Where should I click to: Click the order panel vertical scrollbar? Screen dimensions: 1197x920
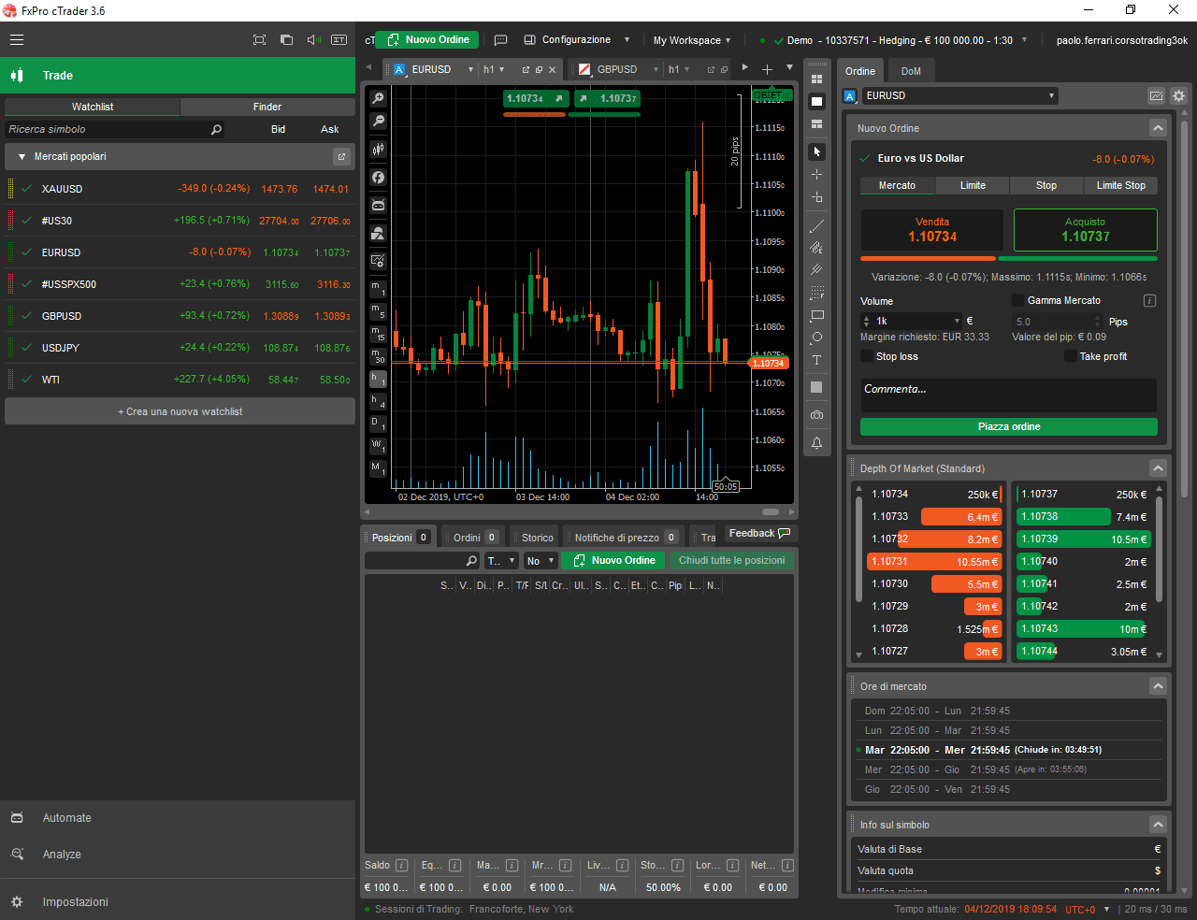tap(1185, 309)
